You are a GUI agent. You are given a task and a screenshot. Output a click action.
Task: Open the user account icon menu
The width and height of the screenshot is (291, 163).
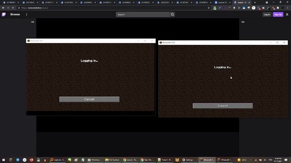tap(287, 14)
